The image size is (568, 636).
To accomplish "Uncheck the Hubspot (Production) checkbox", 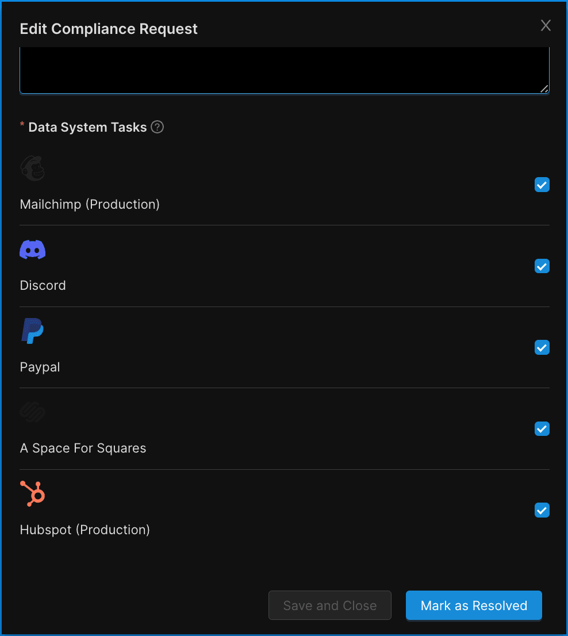I will pyautogui.click(x=542, y=510).
